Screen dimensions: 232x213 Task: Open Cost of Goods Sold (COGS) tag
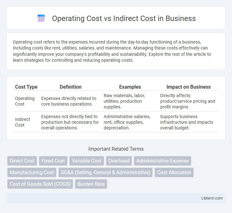[x=40, y=184]
